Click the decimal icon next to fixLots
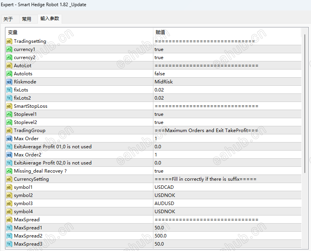This screenshot has width=311, height=251. click(9, 90)
